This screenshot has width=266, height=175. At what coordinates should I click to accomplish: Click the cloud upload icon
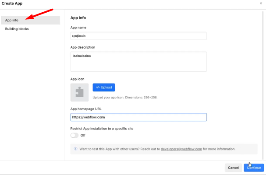(97, 87)
